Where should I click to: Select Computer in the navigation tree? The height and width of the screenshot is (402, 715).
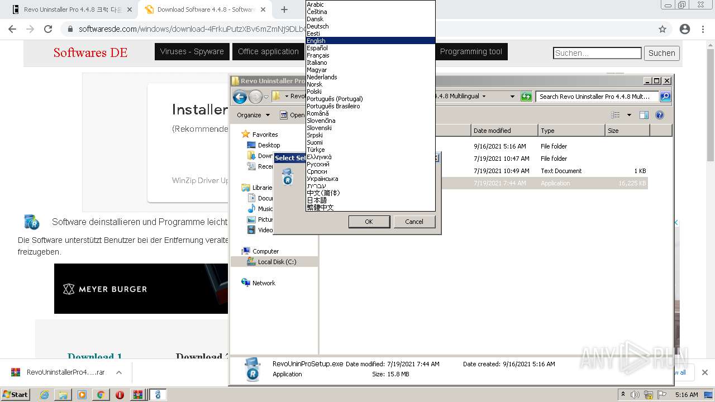[x=265, y=251]
